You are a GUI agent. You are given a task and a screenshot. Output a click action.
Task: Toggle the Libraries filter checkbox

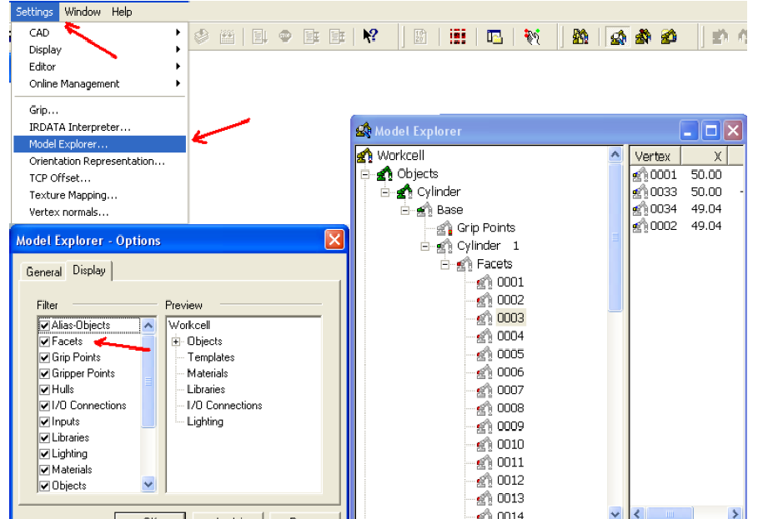pyautogui.click(x=44, y=437)
